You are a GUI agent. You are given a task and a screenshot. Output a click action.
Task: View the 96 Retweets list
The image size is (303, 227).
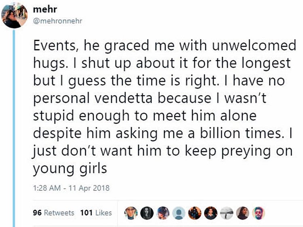[54, 212]
